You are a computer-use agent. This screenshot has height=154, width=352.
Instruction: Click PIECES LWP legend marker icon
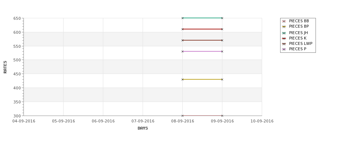coord(284,44)
